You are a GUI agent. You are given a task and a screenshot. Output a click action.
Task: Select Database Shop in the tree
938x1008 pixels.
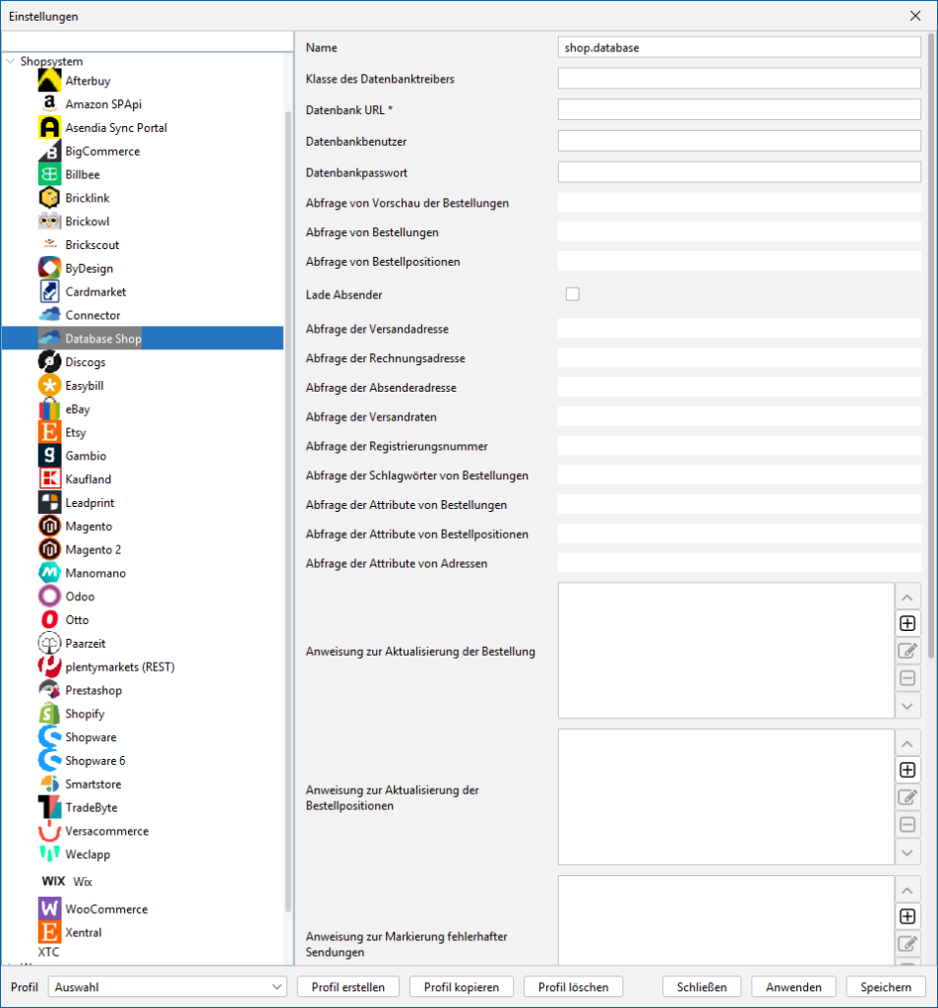coord(102,339)
